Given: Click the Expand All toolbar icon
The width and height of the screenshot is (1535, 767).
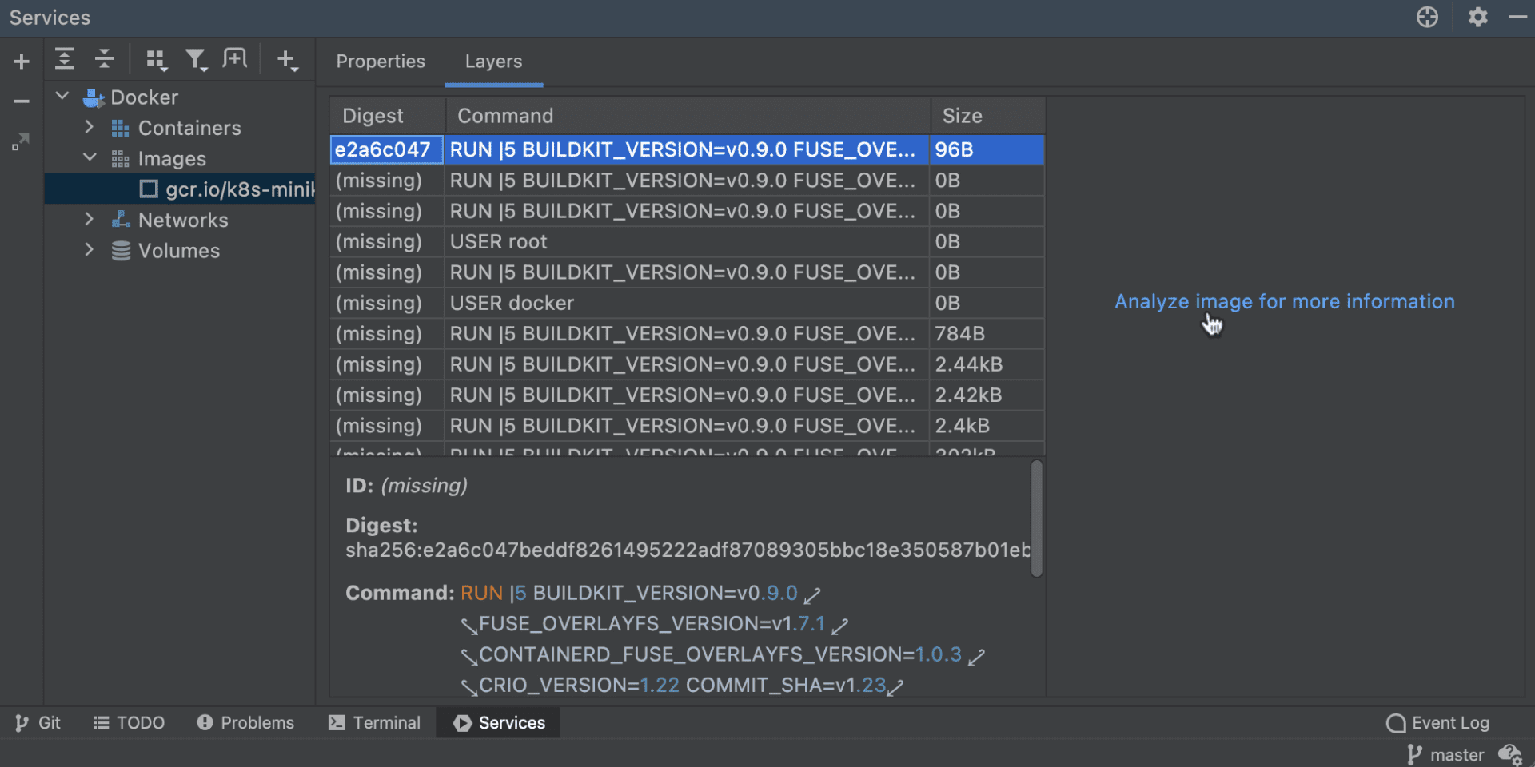Looking at the screenshot, I should click(x=64, y=58).
